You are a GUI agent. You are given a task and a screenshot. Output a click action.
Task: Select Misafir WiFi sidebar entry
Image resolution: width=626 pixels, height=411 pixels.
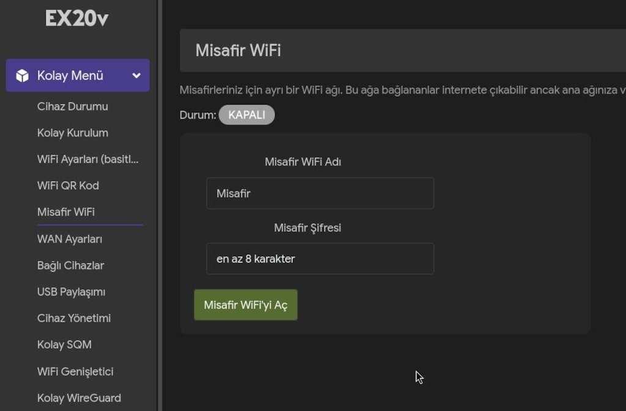click(66, 212)
